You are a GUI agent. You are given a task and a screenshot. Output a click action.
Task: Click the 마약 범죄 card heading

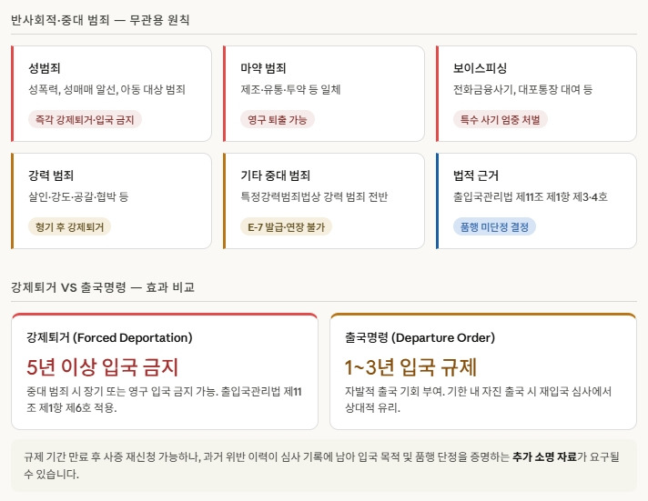tap(263, 68)
